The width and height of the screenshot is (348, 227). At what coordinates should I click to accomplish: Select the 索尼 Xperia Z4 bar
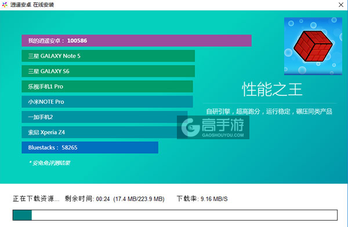click(x=104, y=132)
